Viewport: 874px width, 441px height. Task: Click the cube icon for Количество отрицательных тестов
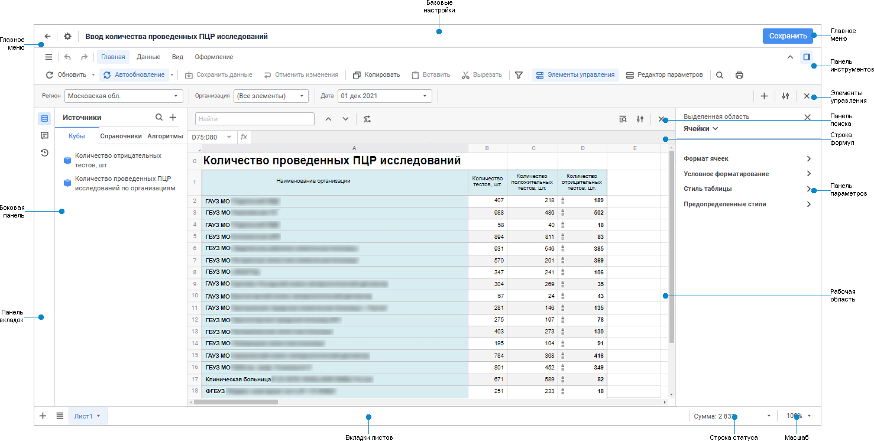point(67,160)
